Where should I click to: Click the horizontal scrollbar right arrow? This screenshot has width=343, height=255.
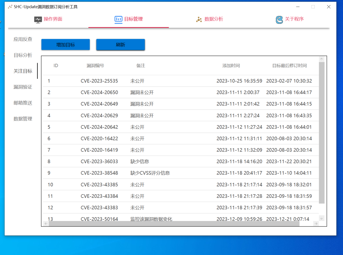coord(316,224)
